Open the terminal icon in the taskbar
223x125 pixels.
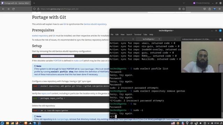tap(21, 123)
